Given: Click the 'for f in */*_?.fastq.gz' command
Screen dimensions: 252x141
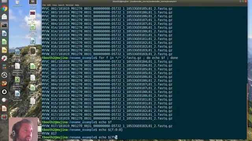Looking at the screenshot, I should coord(138,58).
